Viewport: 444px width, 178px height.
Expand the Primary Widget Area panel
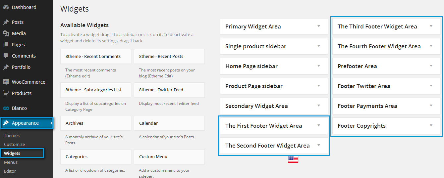(x=319, y=26)
